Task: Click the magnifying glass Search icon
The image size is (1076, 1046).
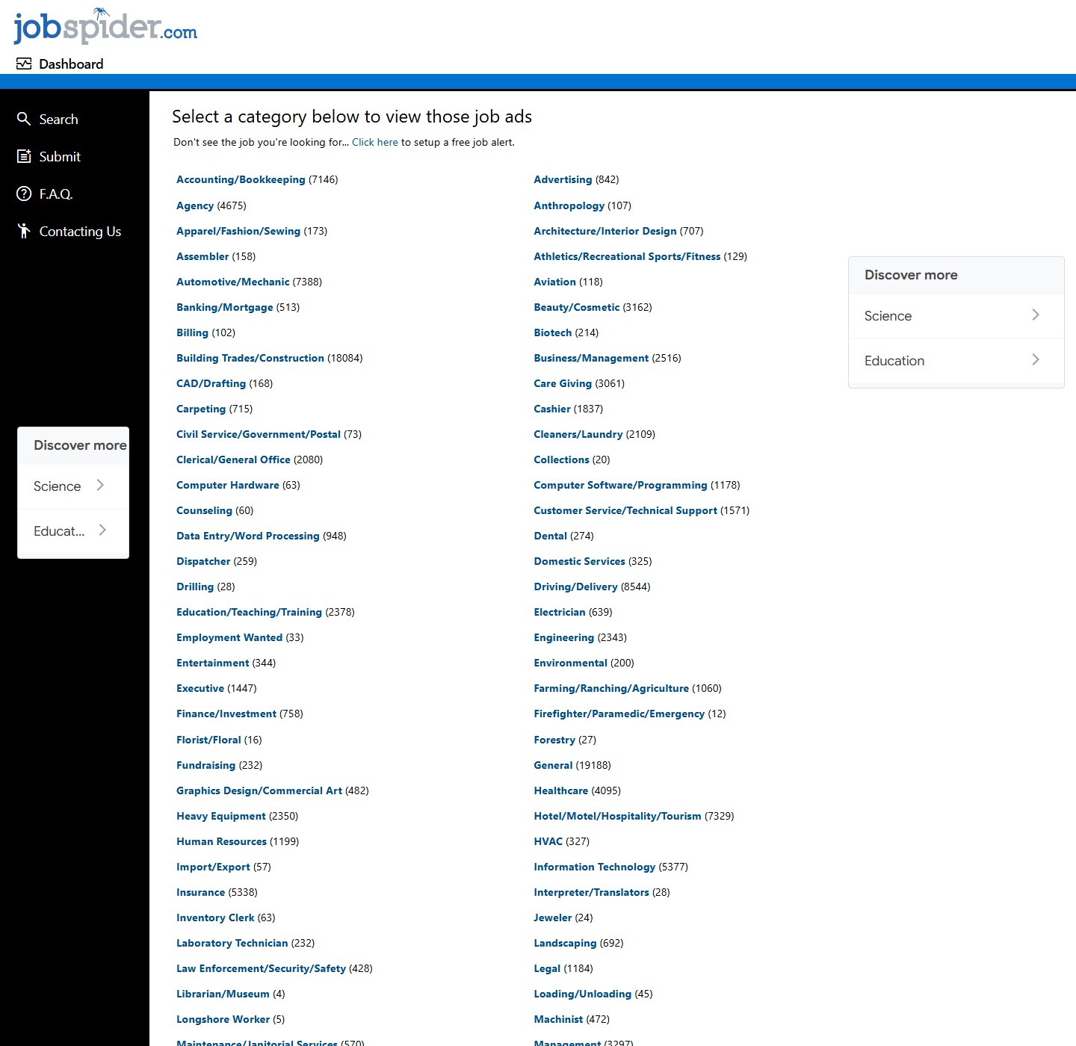Action: click(x=24, y=119)
